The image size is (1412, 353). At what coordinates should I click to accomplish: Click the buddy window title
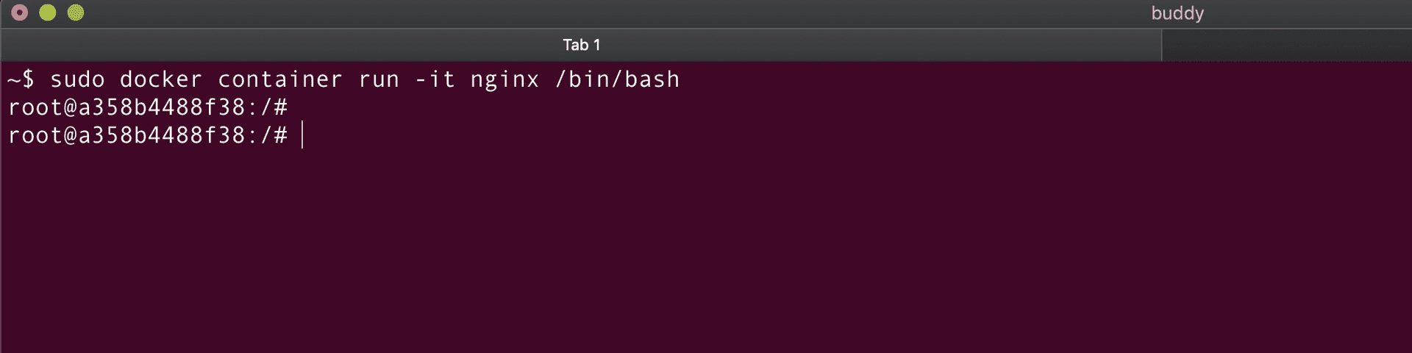[1177, 13]
